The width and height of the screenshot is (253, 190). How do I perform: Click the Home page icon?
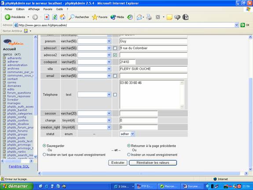click(x=63, y=17)
